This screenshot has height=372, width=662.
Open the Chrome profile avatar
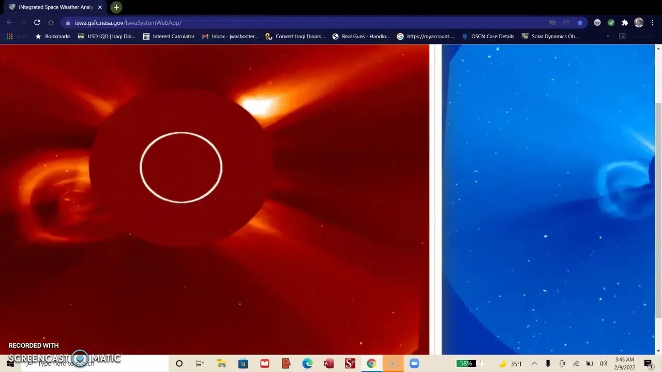point(639,23)
